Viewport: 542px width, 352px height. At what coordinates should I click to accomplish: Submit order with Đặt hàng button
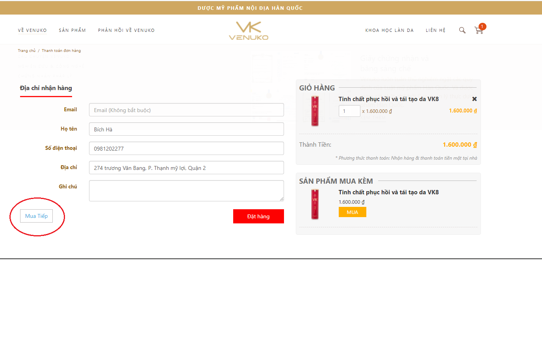[258, 216]
